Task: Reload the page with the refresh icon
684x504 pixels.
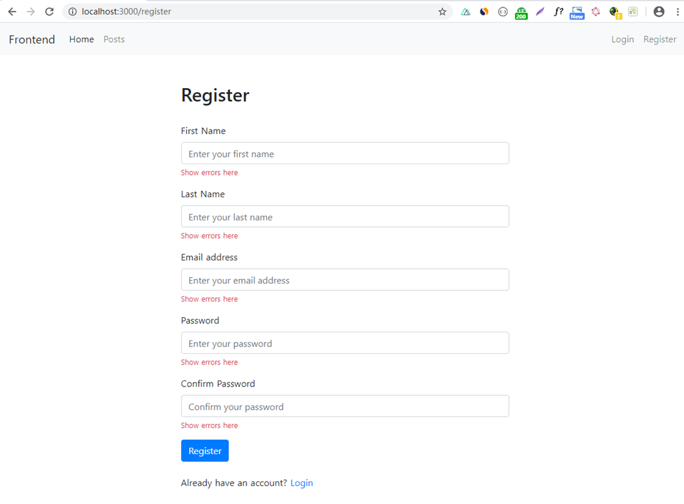Action: point(49,12)
